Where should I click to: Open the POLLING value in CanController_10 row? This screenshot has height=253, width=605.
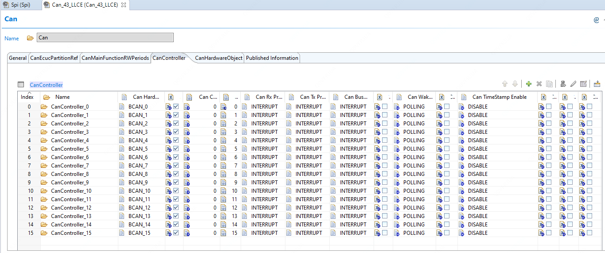(x=414, y=191)
